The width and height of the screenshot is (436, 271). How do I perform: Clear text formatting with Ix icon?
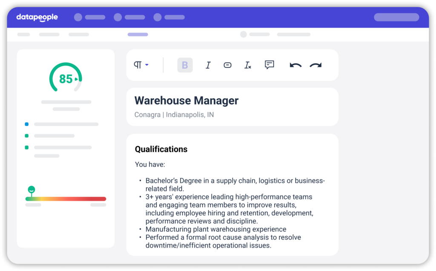[247, 65]
